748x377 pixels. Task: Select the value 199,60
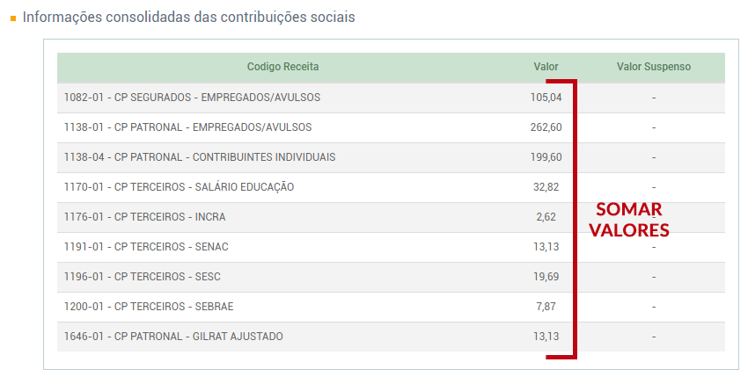pos(546,157)
